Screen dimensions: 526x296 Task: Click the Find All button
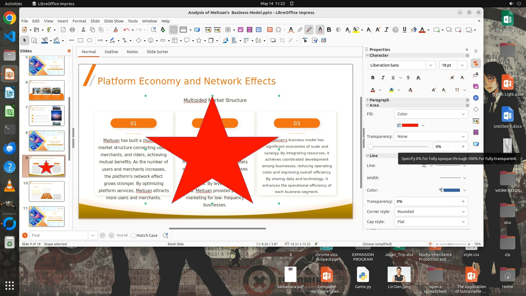(122, 235)
